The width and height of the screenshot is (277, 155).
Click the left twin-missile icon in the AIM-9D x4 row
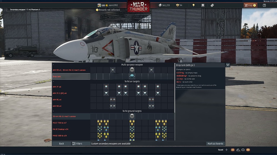112,106
